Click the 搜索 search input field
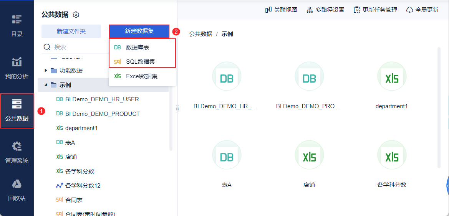The width and height of the screenshot is (449, 216). pos(77,47)
